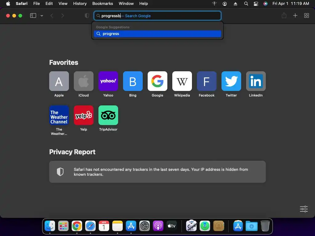Select the 'progress' Google suggestion
This screenshot has height=236, width=315.
pyautogui.click(x=157, y=34)
